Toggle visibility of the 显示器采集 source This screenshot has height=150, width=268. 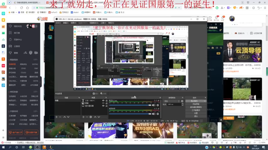[103, 106]
